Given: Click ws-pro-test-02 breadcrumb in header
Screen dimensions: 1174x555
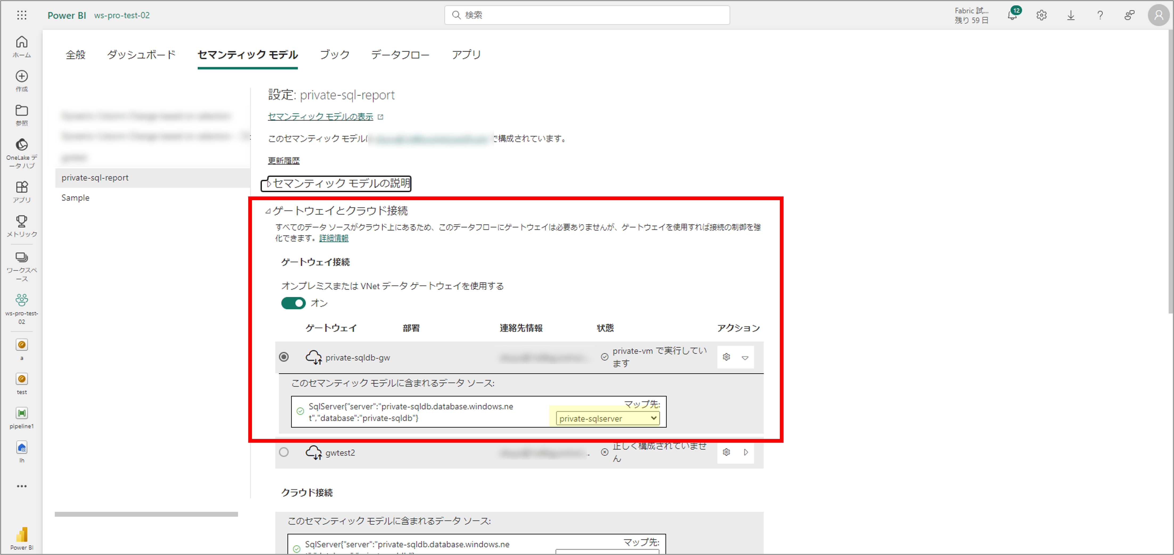Looking at the screenshot, I should [x=122, y=15].
